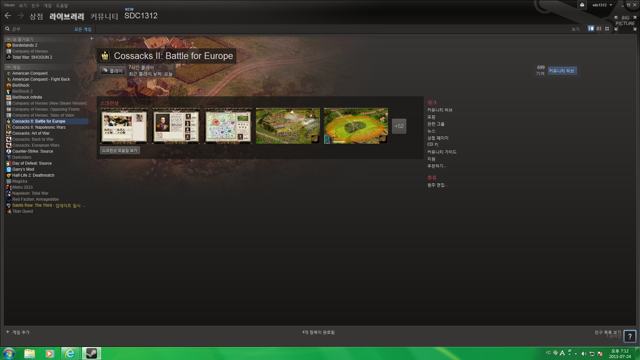Click the 플레이 button
Screen dimensions: 640x360
[112, 71]
